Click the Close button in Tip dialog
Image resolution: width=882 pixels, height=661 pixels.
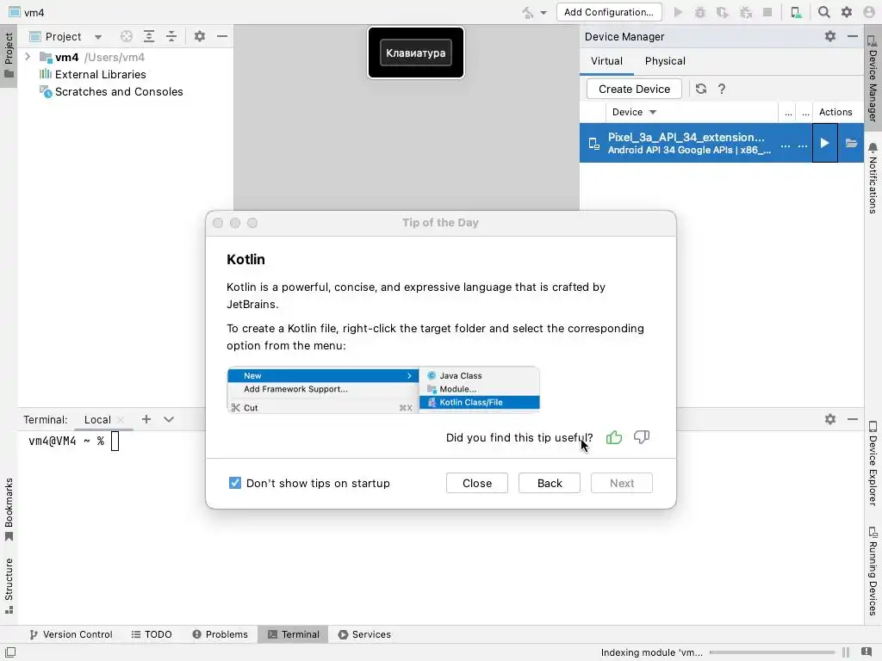[477, 484]
